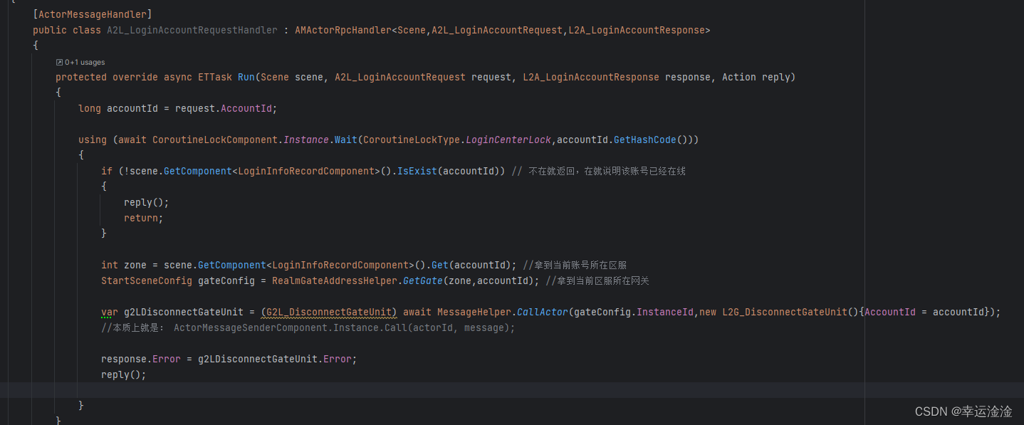Click the AMActorRpcHandler base class
Viewport: 1024px width, 425px height.
pyautogui.click(x=343, y=30)
